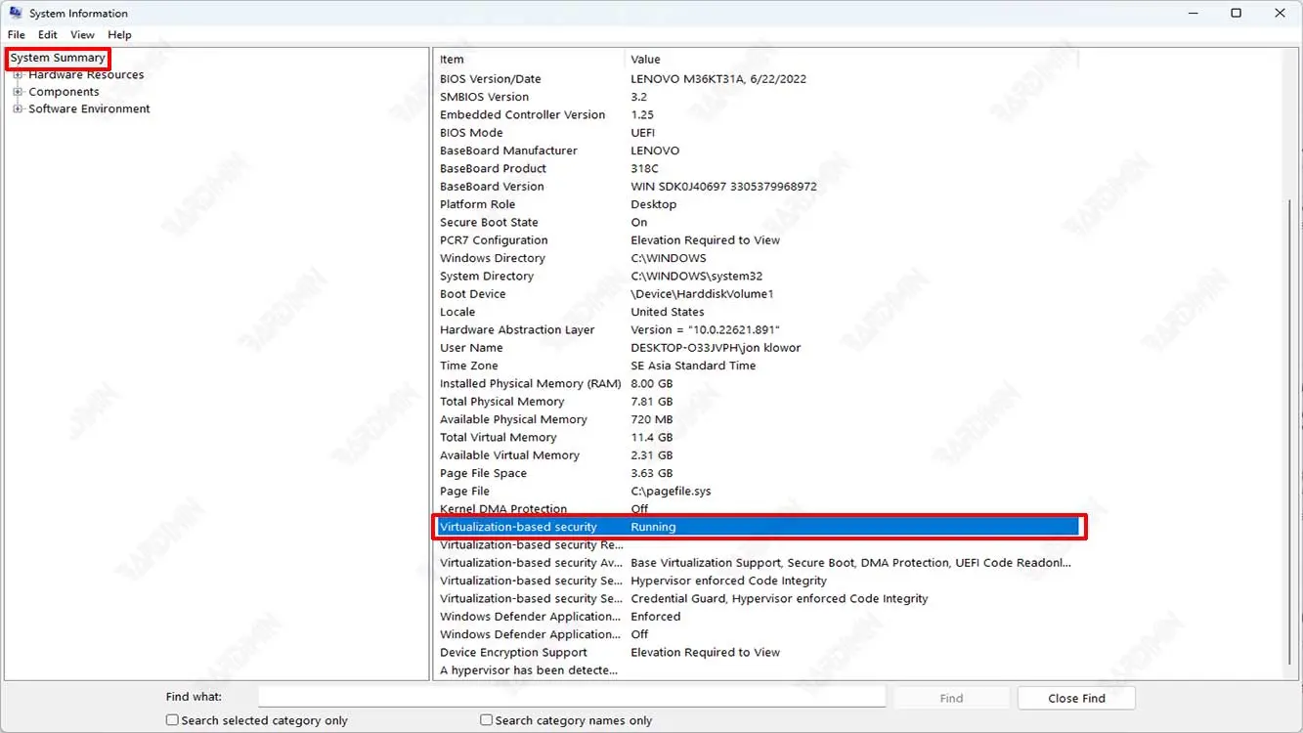The height and width of the screenshot is (733, 1303).
Task: Click the System Information app icon in title bar
Action: [16, 14]
